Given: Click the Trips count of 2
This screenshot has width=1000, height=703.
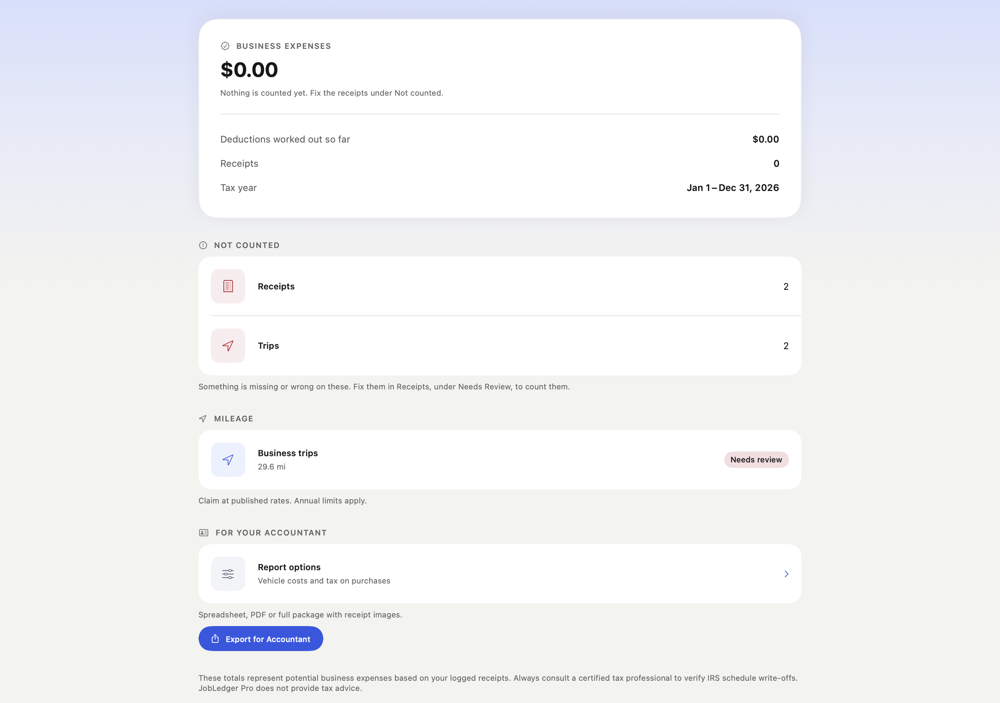Looking at the screenshot, I should point(786,345).
